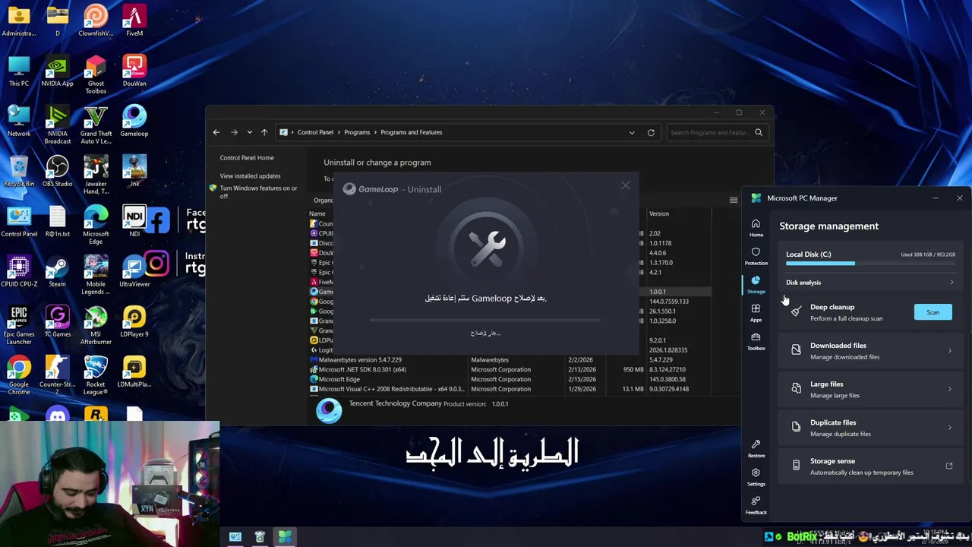This screenshot has height=547, width=972.
Task: Open Home in PC Manager sidebar
Action: (x=756, y=227)
